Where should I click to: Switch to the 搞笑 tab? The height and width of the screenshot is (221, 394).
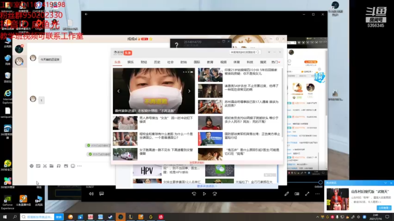[263, 62]
